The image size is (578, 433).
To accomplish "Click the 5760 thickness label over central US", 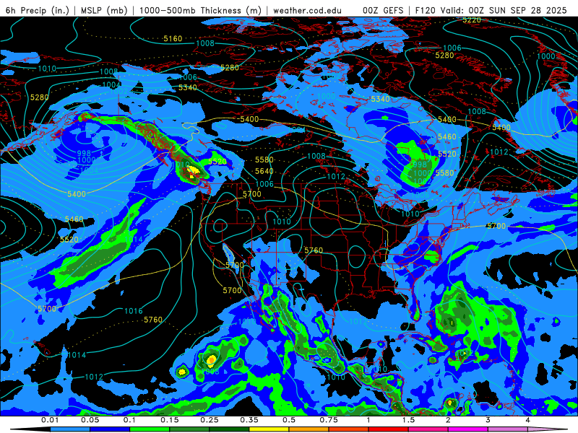I will (314, 250).
